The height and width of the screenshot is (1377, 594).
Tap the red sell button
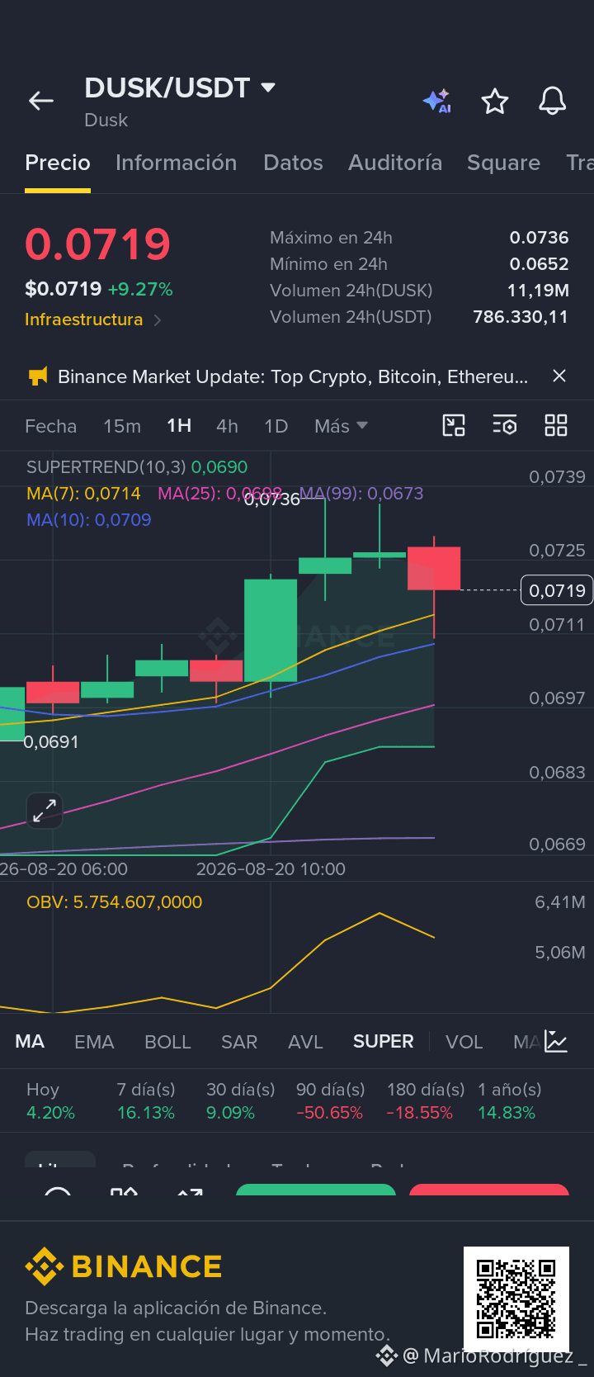489,1190
